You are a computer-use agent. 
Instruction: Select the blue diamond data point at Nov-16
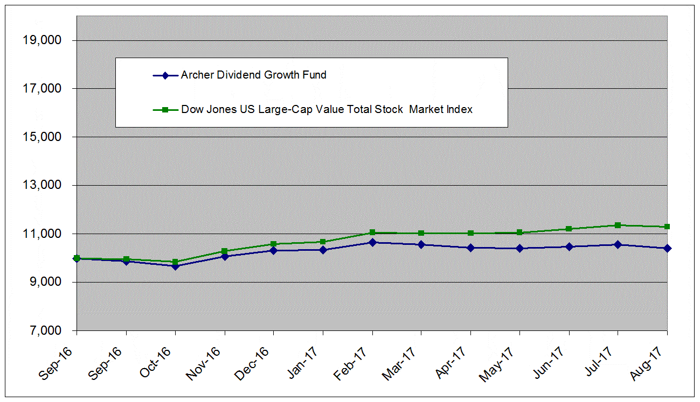225,256
